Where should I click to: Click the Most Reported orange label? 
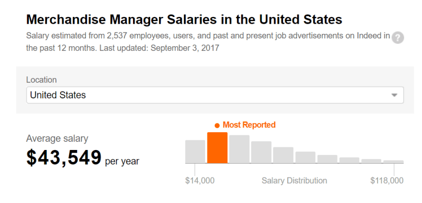(249, 125)
